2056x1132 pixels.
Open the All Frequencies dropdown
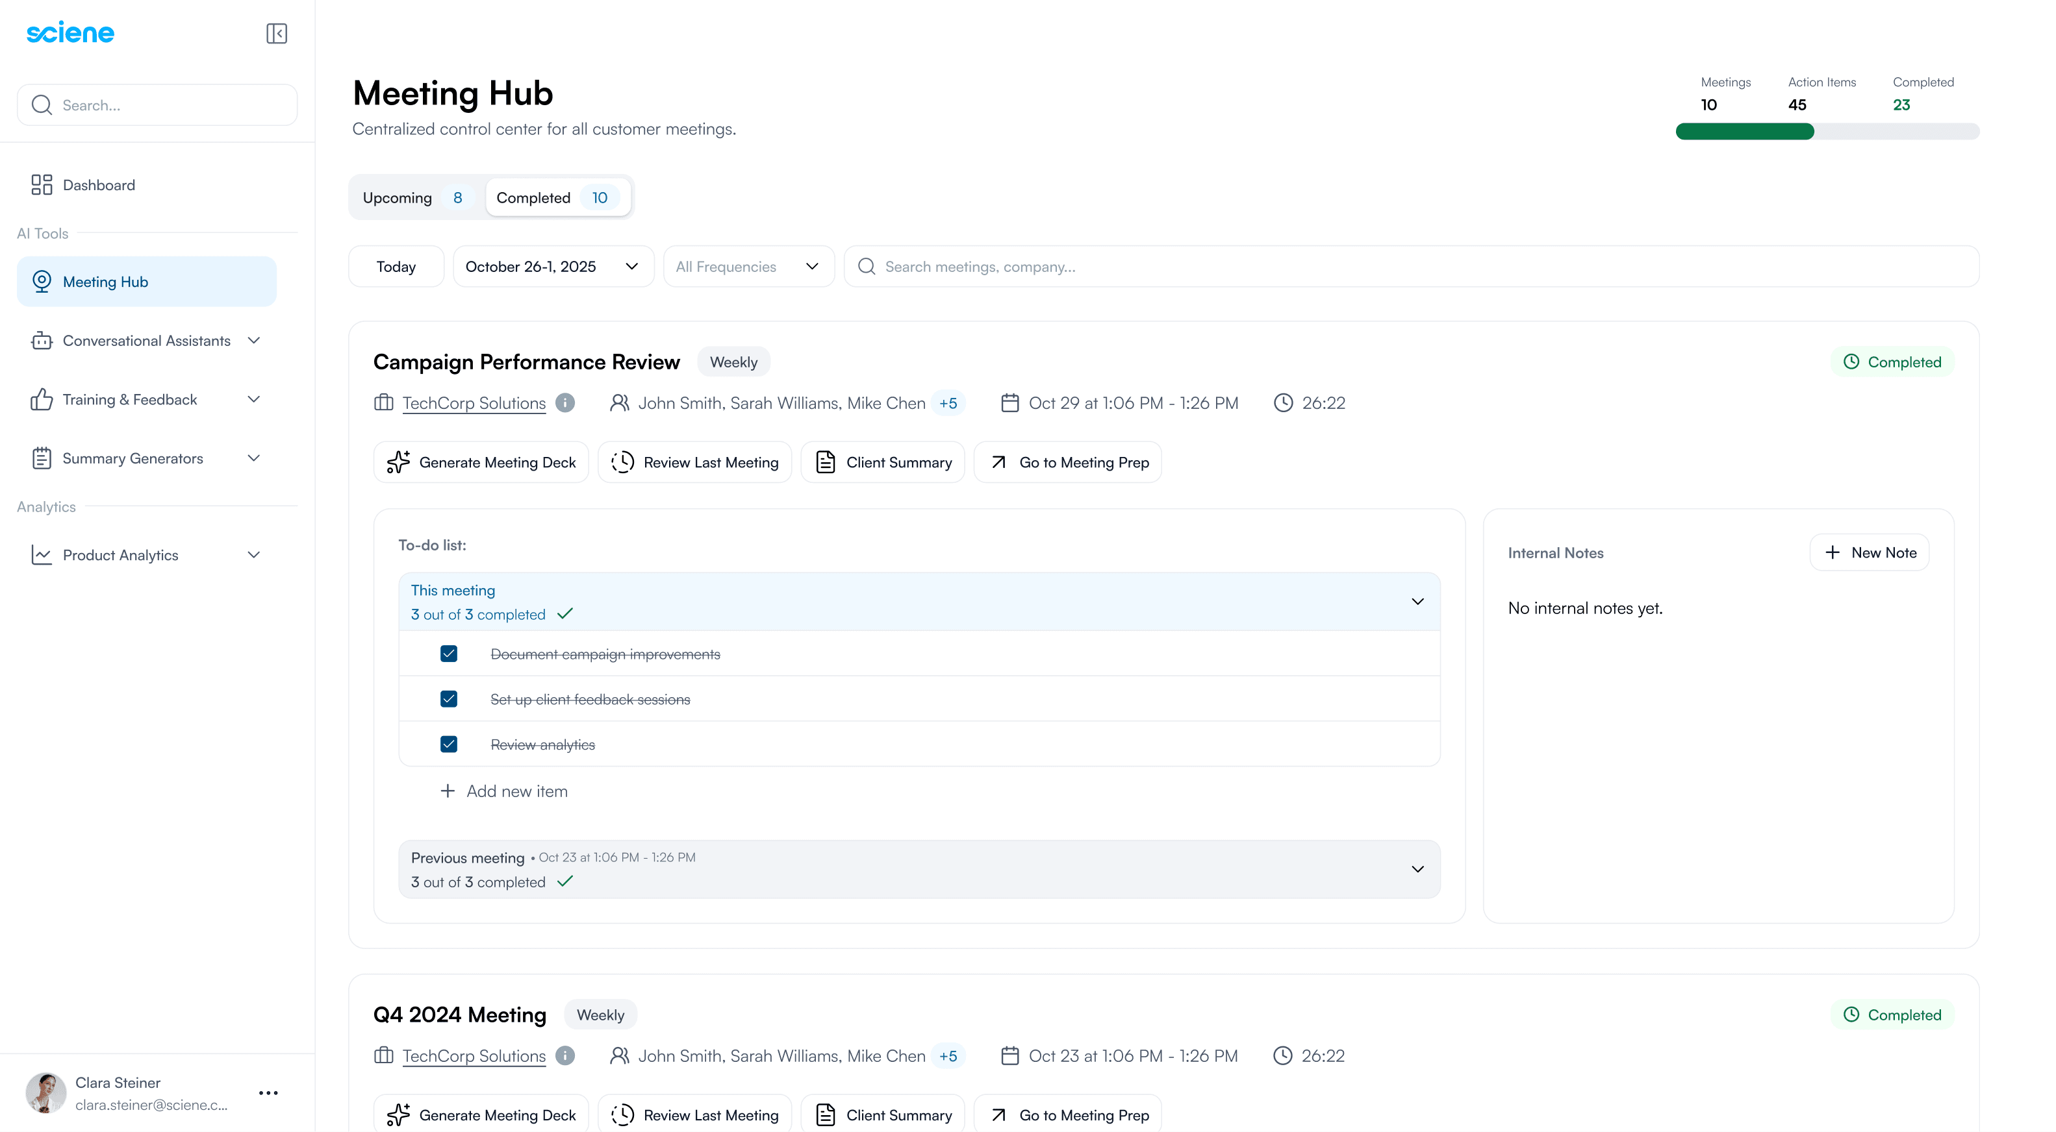click(x=748, y=266)
